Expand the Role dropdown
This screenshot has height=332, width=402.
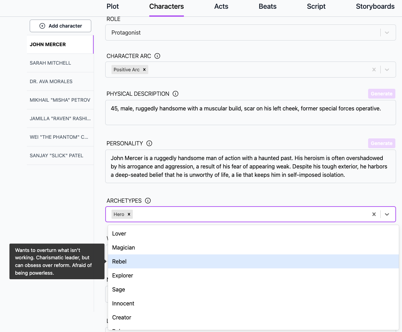(x=387, y=33)
